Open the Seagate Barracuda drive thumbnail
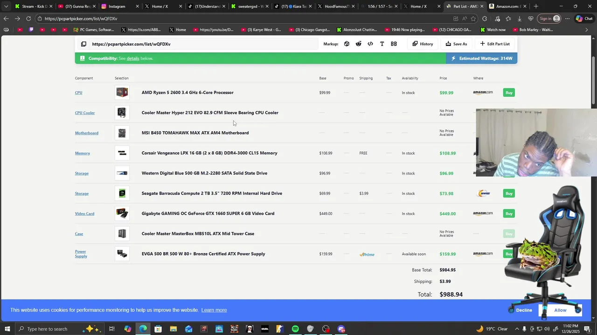The height and width of the screenshot is (335, 597). (x=122, y=194)
